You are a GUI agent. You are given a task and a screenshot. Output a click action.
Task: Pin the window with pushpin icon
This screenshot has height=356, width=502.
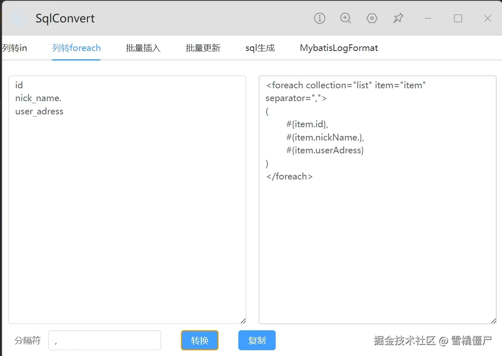(x=398, y=18)
